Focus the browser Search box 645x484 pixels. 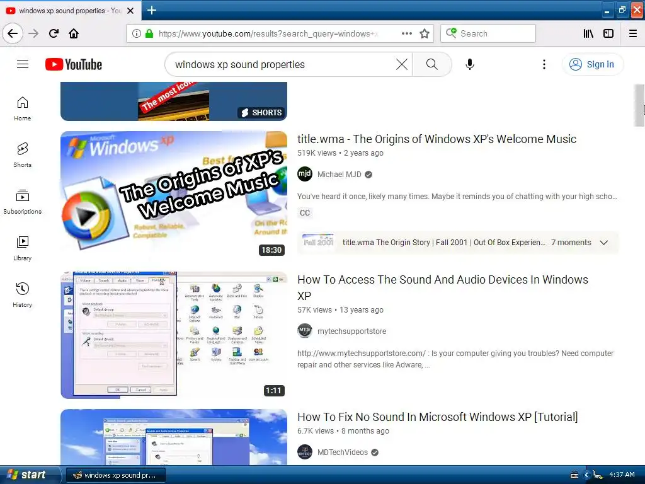coord(488,33)
